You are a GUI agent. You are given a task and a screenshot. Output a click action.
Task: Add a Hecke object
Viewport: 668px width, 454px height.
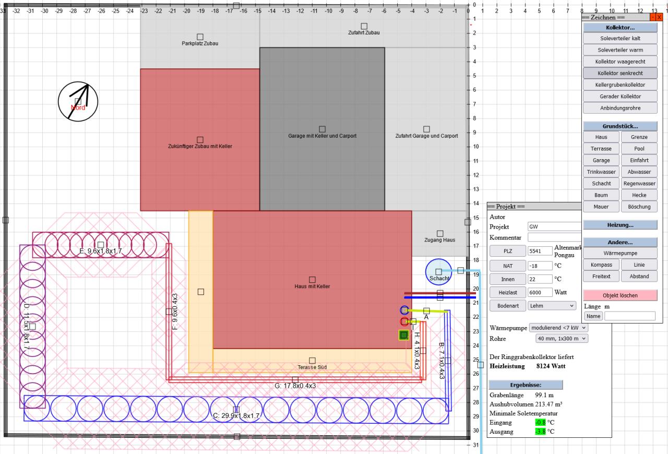[x=639, y=195]
